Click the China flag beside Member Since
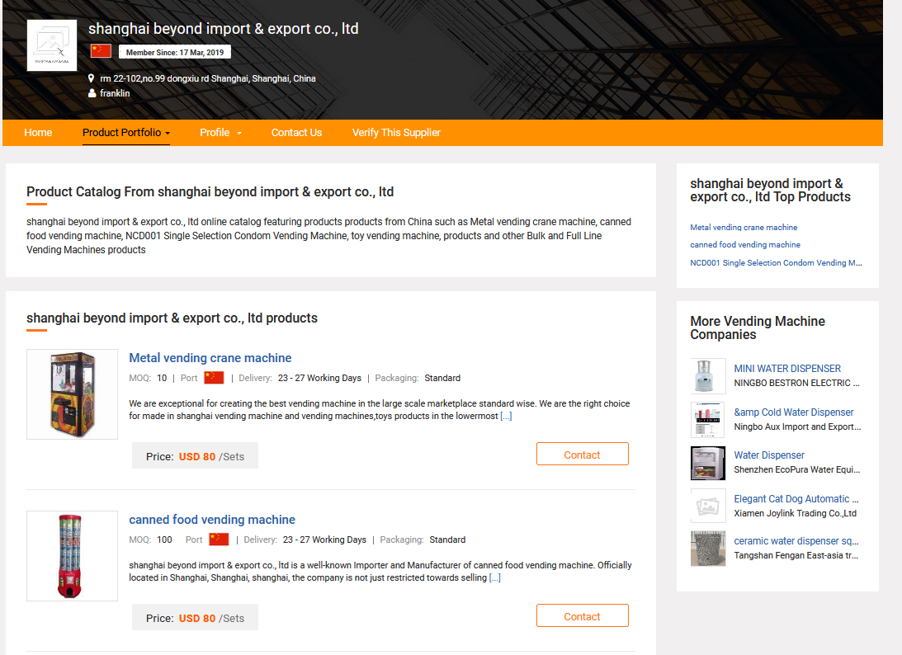 point(101,51)
